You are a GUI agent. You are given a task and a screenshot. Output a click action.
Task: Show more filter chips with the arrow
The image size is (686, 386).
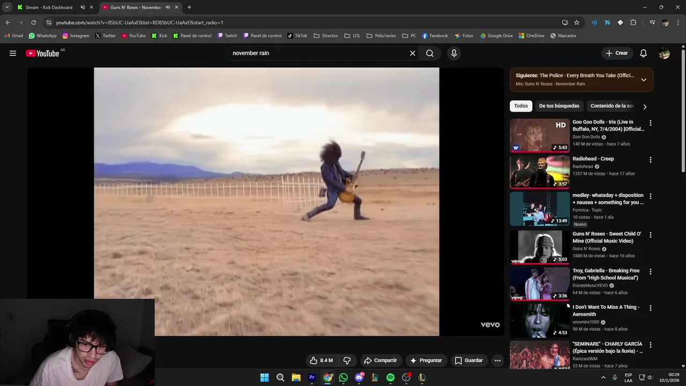pyautogui.click(x=645, y=107)
